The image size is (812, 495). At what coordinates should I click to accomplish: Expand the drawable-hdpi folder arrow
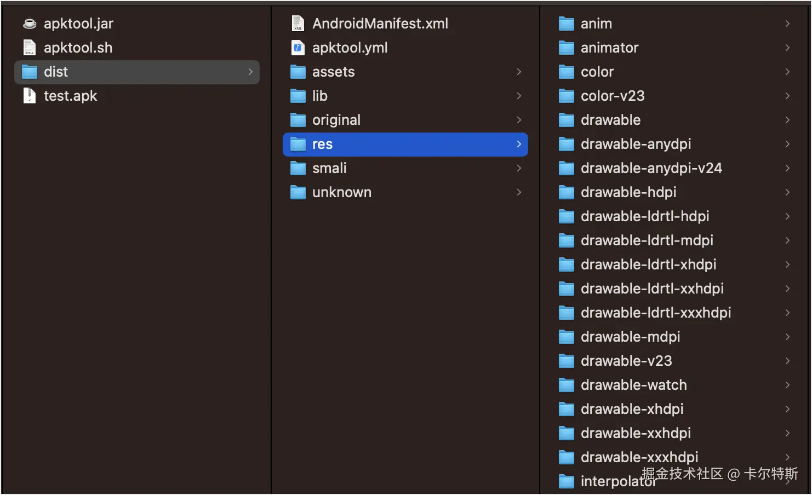(787, 192)
